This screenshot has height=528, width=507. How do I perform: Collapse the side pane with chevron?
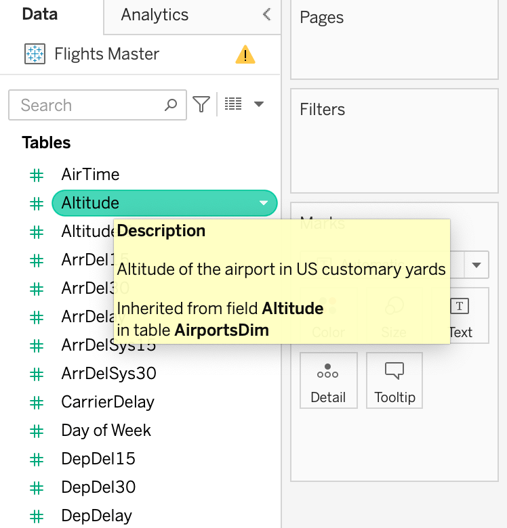pyautogui.click(x=267, y=14)
